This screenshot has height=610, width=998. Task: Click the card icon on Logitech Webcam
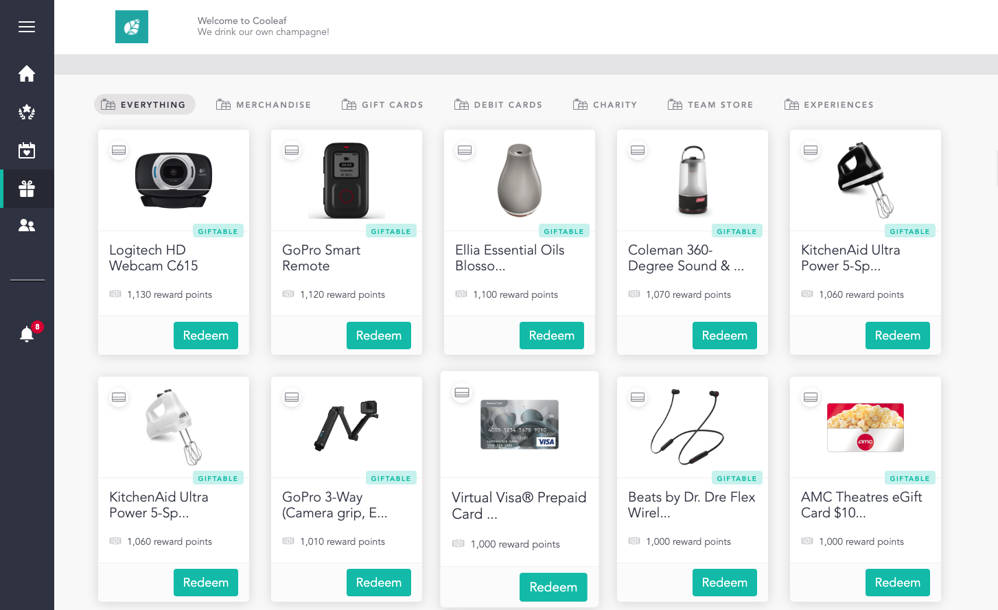(119, 150)
